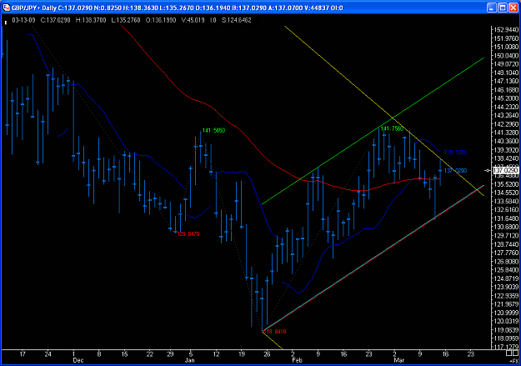Click the 152.9440 top price axis label
Image resolution: width=521 pixels, height=366 pixels.
pos(506,30)
